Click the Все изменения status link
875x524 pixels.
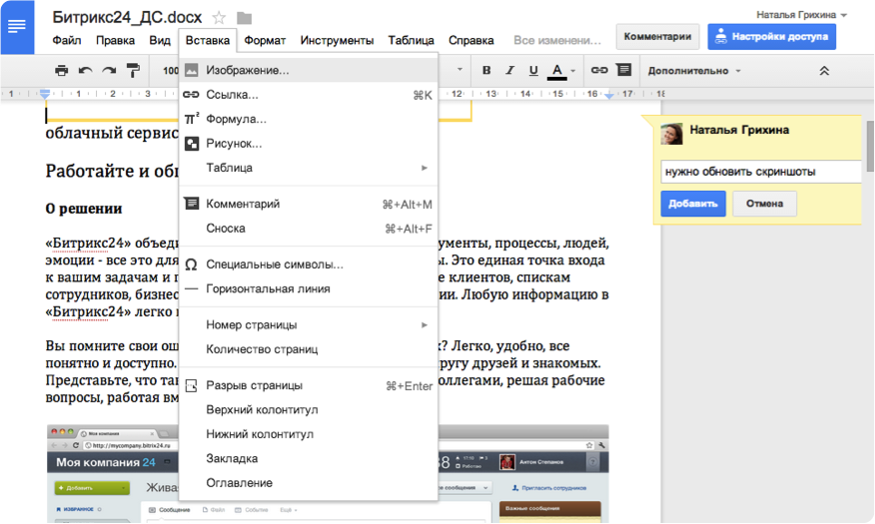tap(557, 40)
